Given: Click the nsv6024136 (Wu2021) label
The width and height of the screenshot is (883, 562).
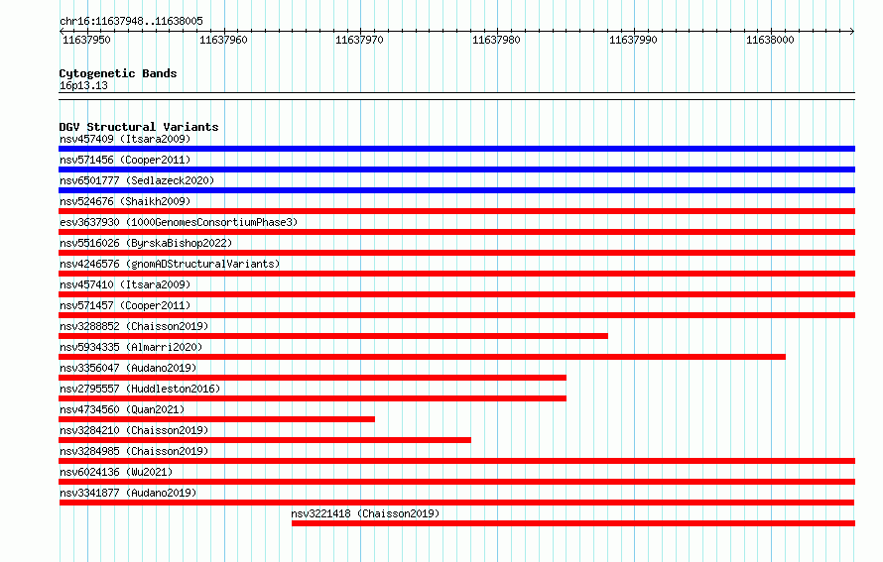Looking at the screenshot, I should (116, 472).
